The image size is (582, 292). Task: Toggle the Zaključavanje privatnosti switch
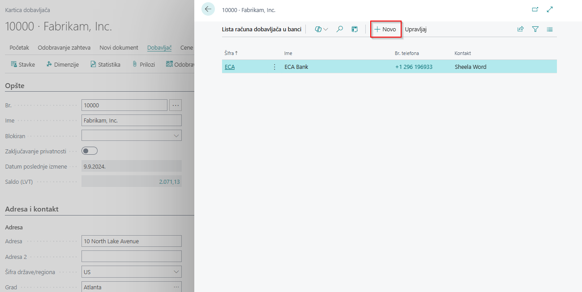tap(90, 151)
